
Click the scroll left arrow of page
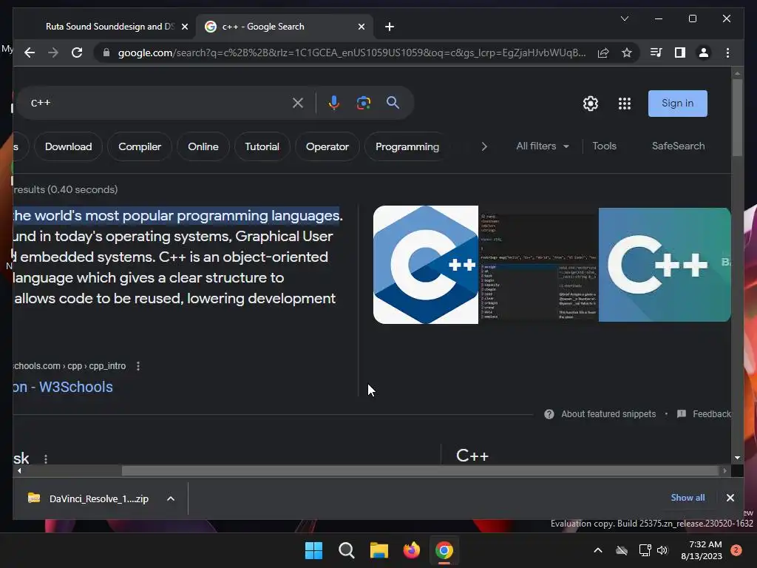coord(19,471)
